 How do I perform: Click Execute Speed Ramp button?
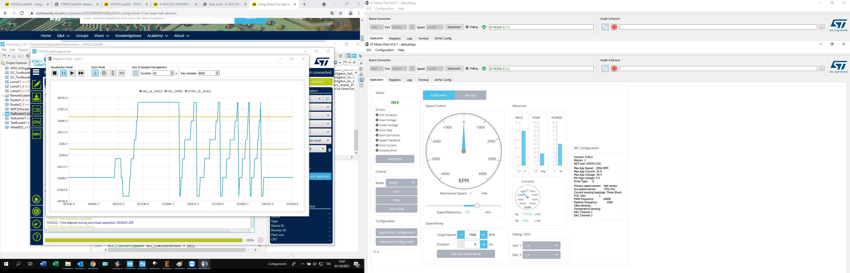[466, 254]
